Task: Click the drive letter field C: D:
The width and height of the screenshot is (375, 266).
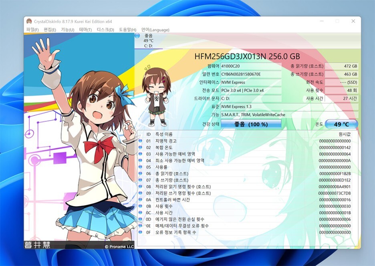Action: coord(251,99)
